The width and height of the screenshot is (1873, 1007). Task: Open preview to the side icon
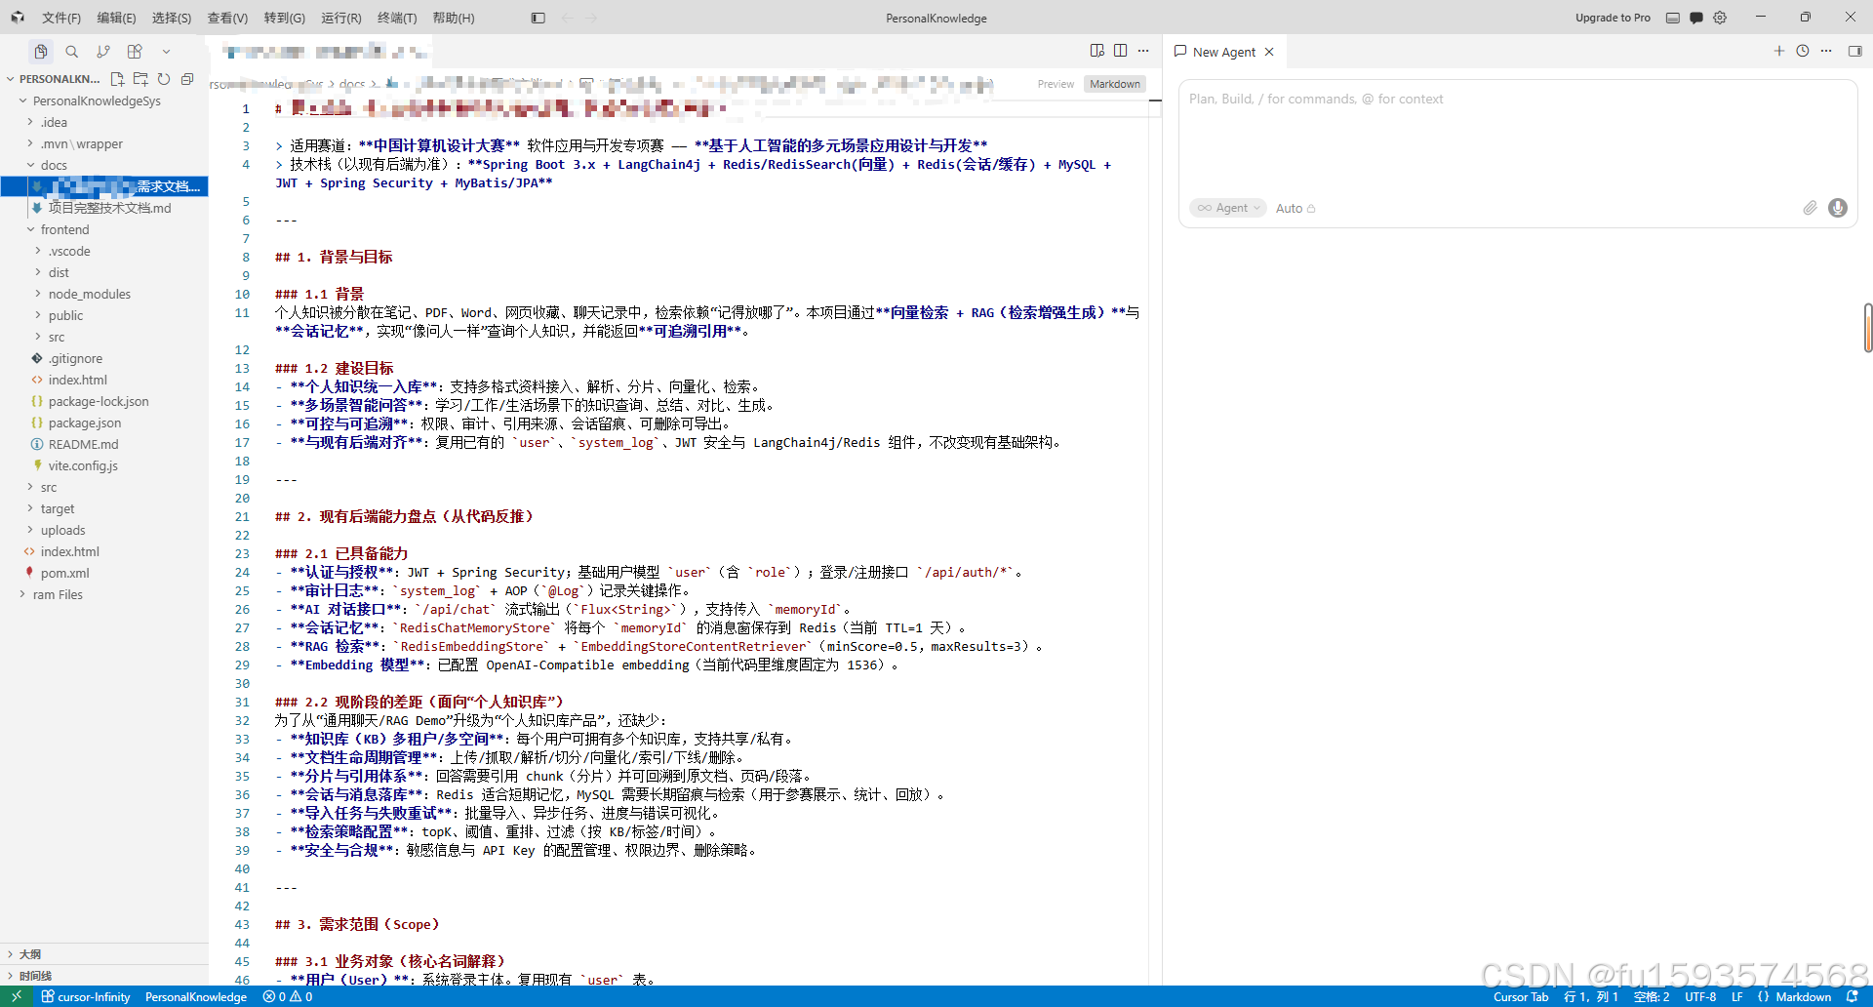(x=1097, y=51)
